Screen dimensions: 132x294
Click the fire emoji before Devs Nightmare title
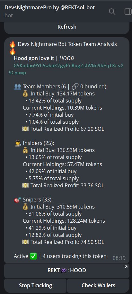pyautogui.click(x=13, y=44)
